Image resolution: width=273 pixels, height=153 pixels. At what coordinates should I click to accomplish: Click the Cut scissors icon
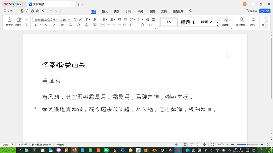[x=27, y=19]
